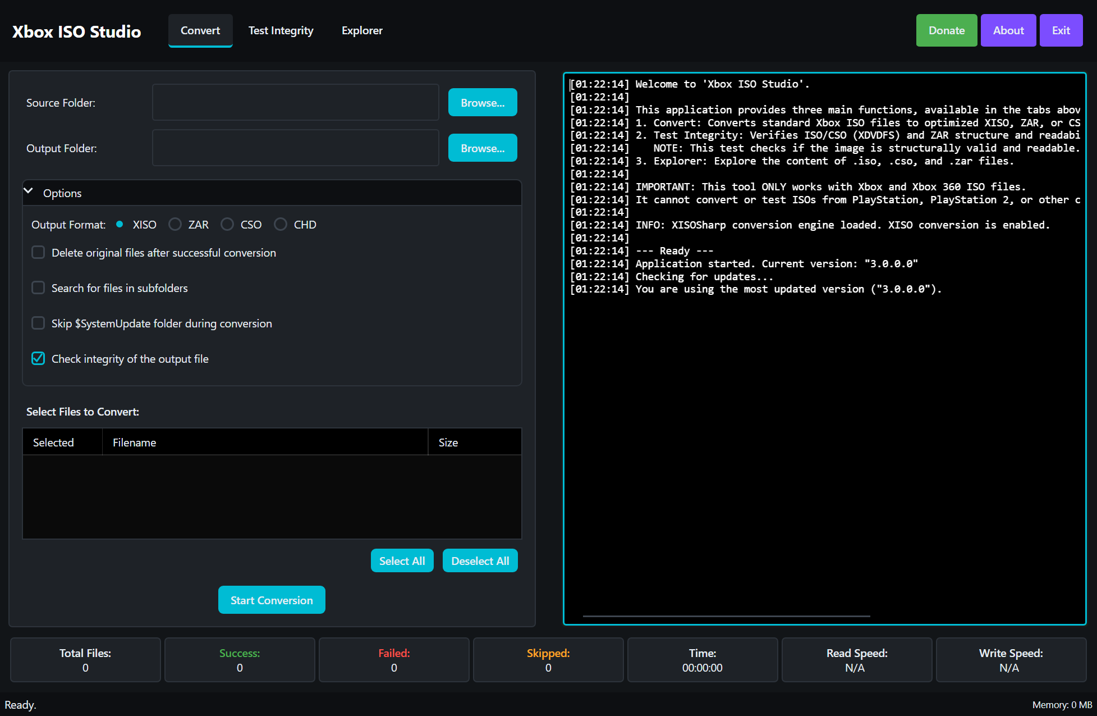Click the 'Output Format:' label
The image size is (1097, 716).
[x=68, y=225]
